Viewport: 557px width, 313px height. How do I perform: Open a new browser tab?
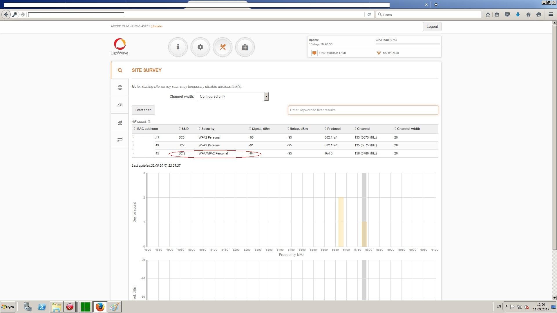pyautogui.click(x=436, y=5)
